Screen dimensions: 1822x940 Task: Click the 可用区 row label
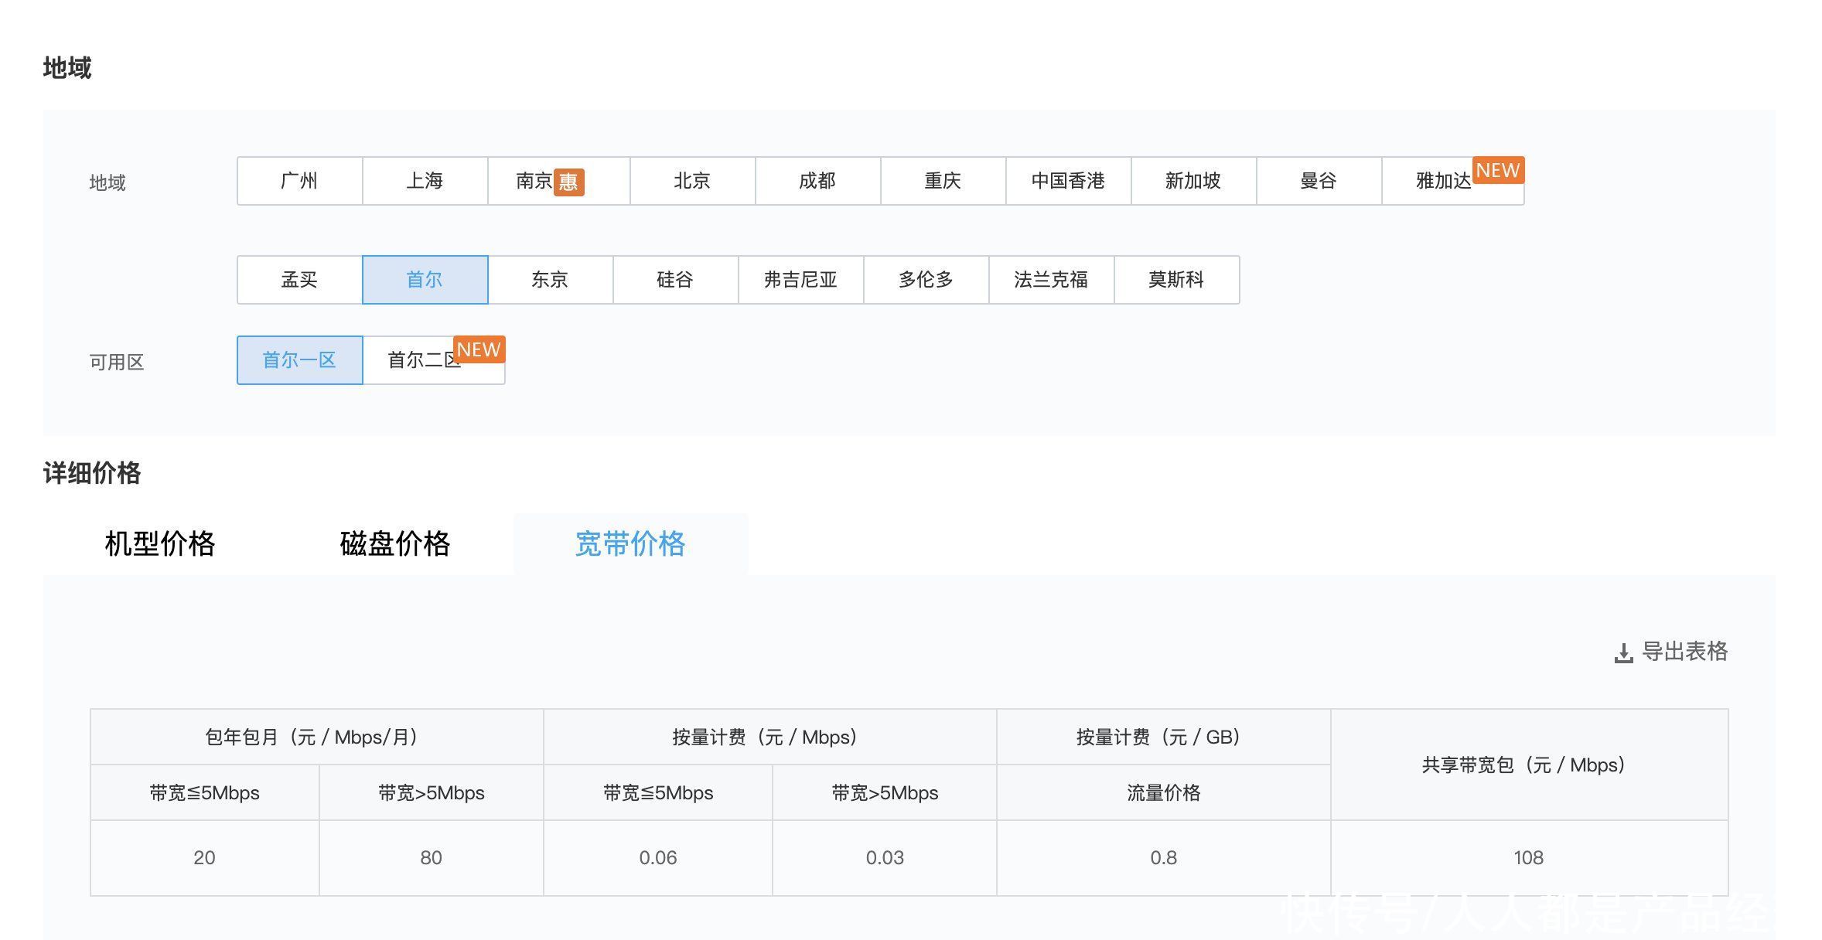click(x=117, y=362)
